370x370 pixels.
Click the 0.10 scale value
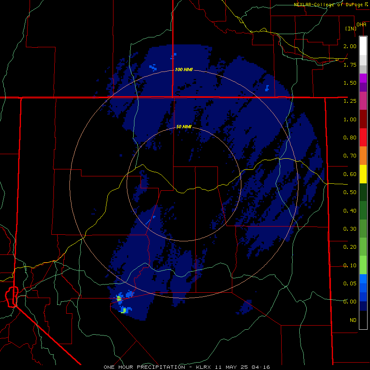pyautogui.click(x=350, y=266)
